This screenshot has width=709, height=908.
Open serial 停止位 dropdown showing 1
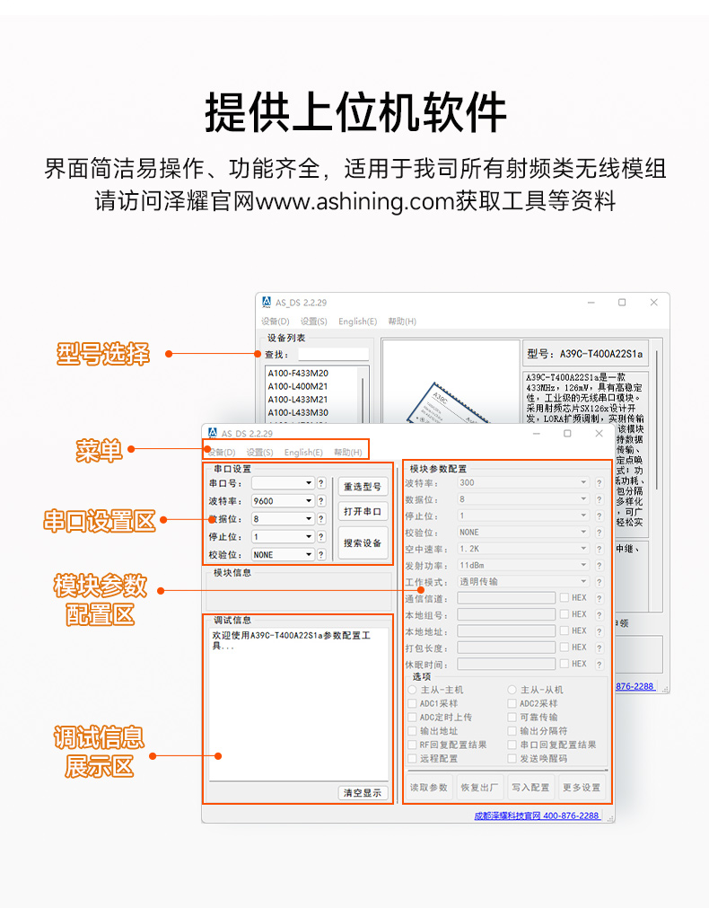(x=283, y=537)
